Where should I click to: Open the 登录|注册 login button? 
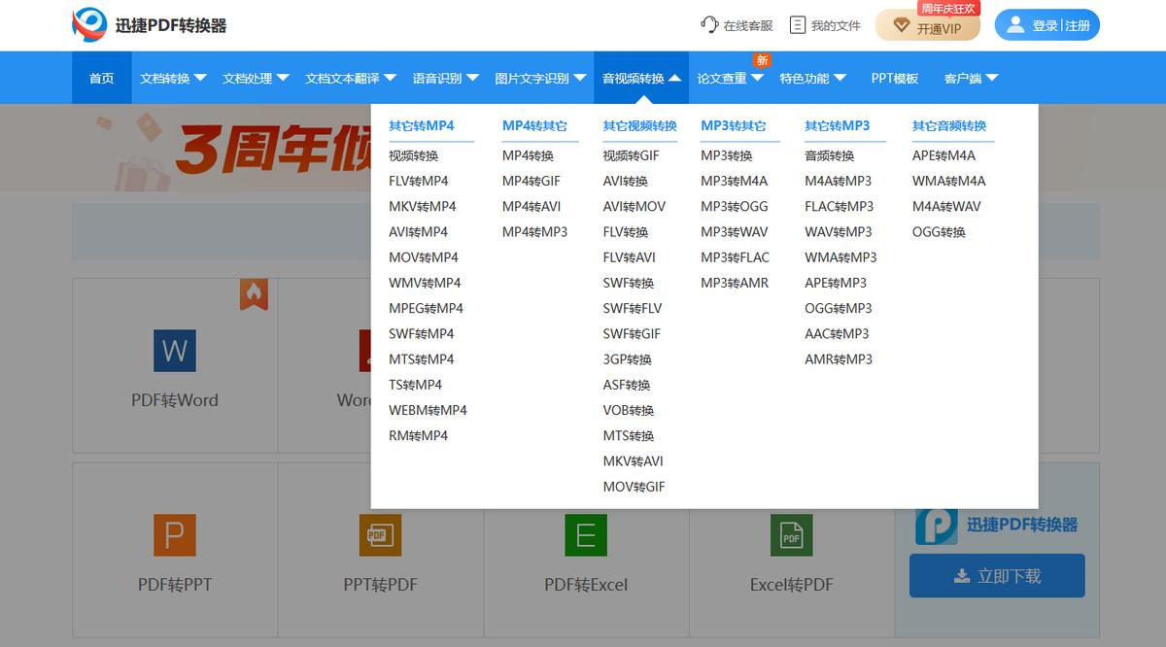pyautogui.click(x=1046, y=24)
